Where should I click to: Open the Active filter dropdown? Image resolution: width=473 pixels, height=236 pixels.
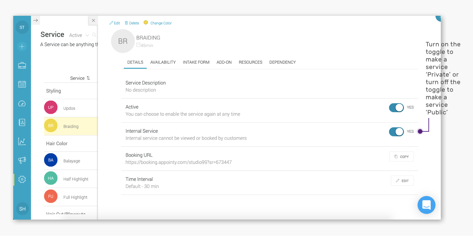[79, 35]
